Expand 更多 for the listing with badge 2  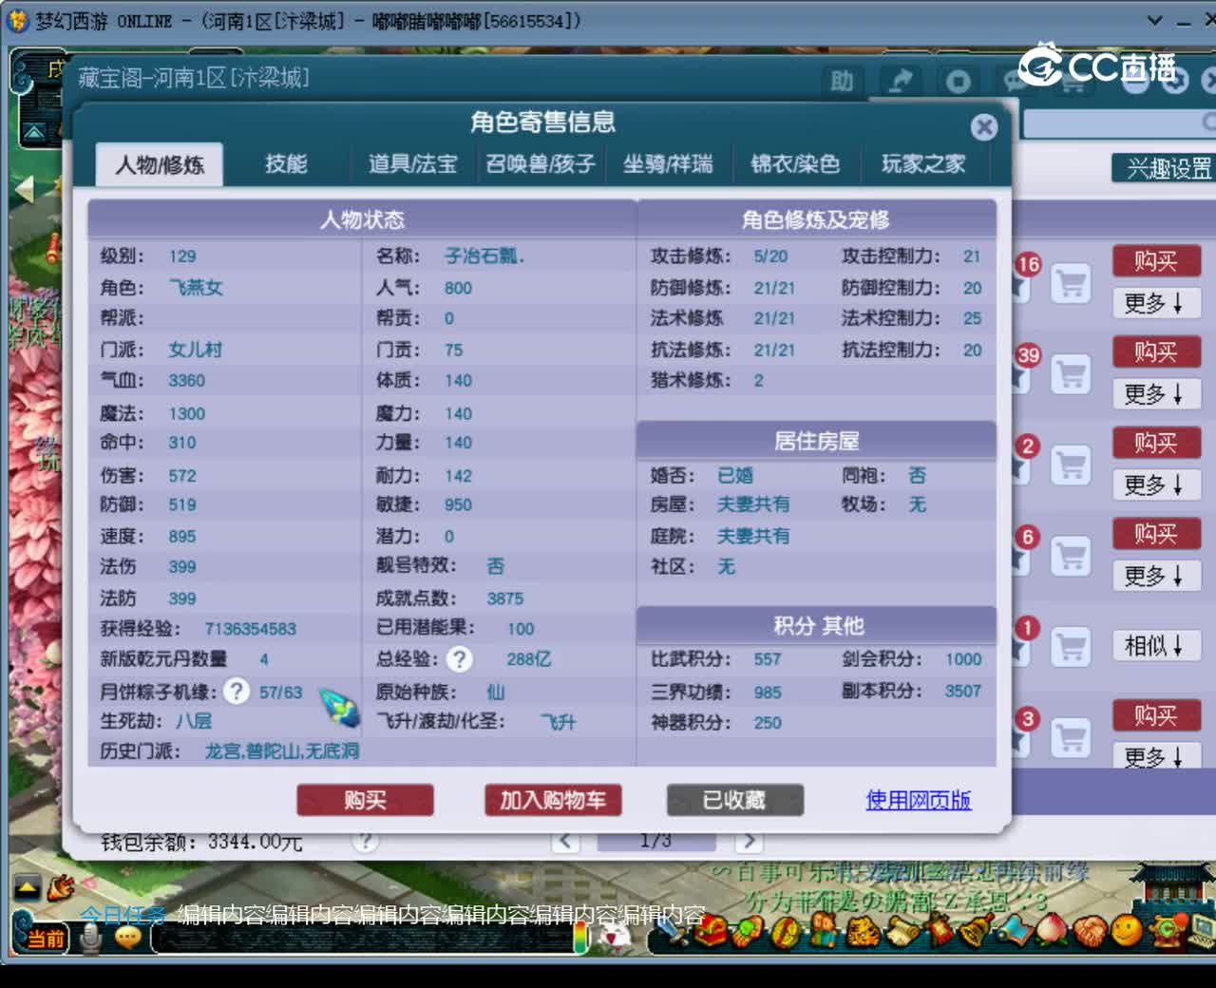1156,485
